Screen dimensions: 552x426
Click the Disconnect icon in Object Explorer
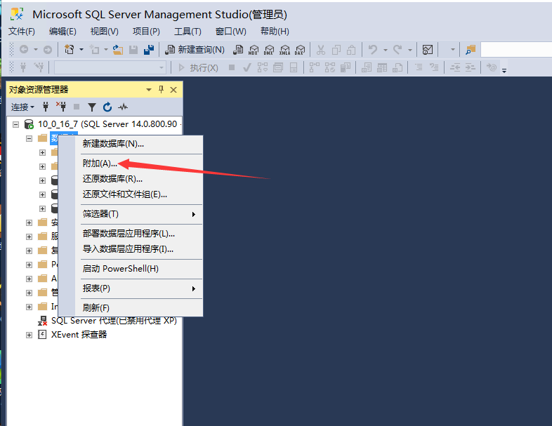click(61, 107)
